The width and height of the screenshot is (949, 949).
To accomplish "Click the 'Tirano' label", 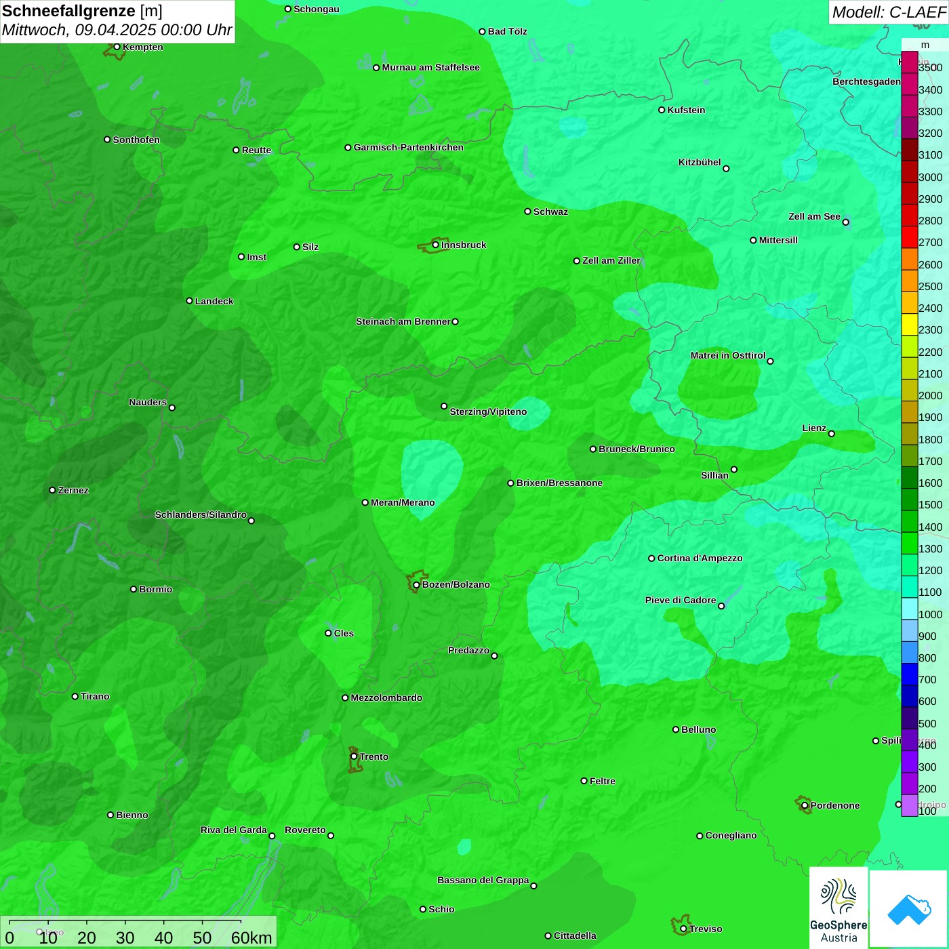I will pos(95,696).
